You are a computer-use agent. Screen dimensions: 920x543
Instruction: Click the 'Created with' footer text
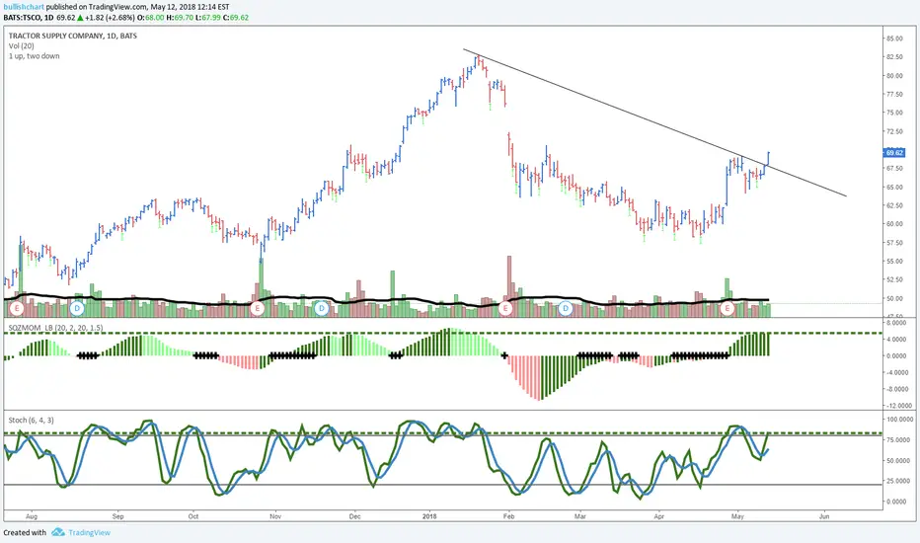(25, 532)
